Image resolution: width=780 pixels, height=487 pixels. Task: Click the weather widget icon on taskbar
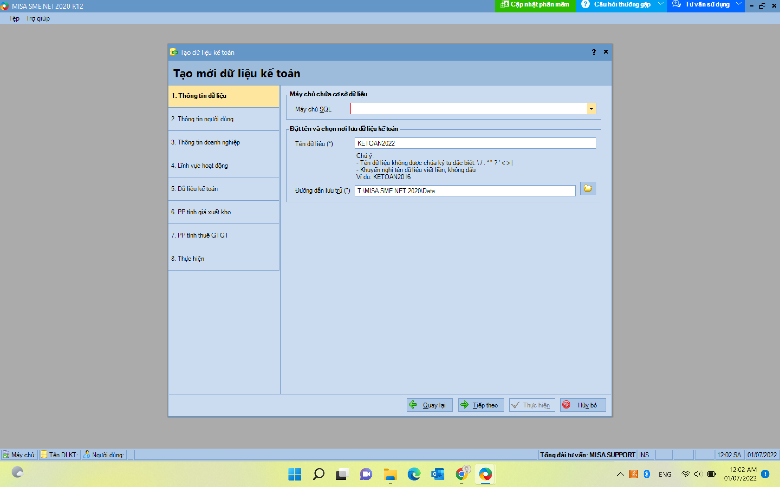pyautogui.click(x=17, y=472)
